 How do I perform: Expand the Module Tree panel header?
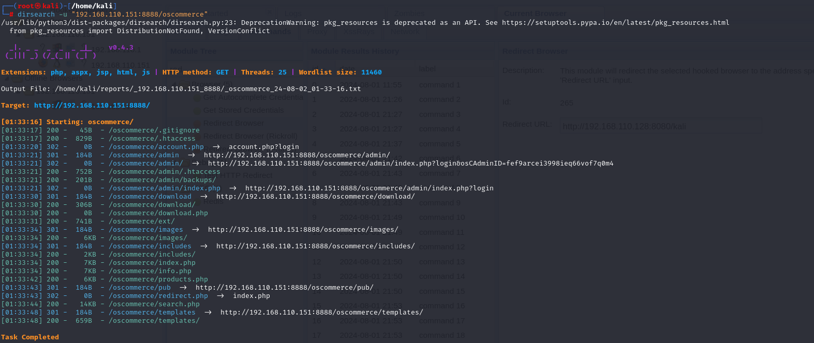pyautogui.click(x=193, y=51)
